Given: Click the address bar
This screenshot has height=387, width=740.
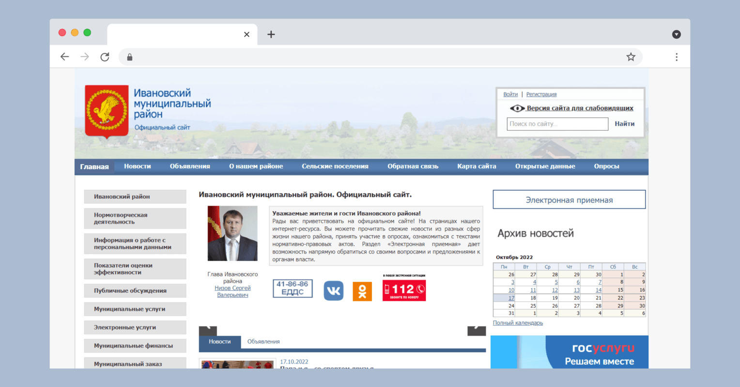Looking at the screenshot, I should point(380,57).
